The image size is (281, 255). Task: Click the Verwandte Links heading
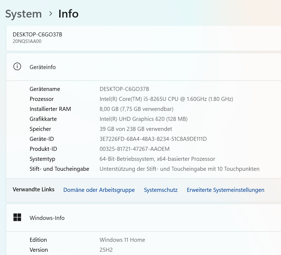[x=34, y=189]
